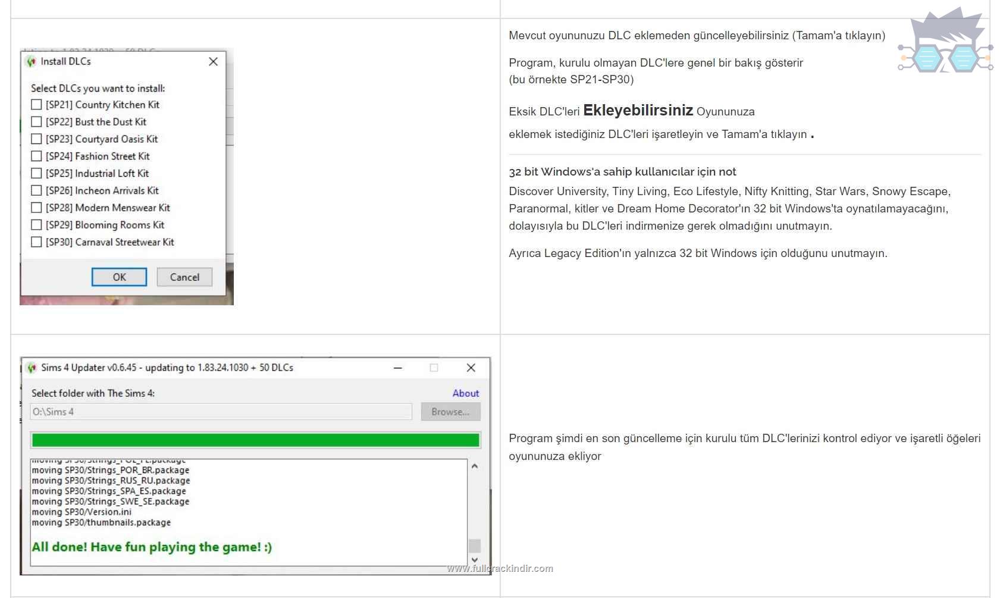Image resolution: width=1000 pixels, height=598 pixels.
Task: Click the Install DLCs dialog title icon
Action: 31,61
